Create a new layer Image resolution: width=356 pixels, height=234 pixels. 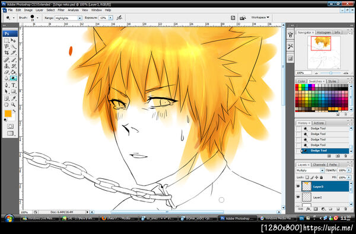pyautogui.click(x=338, y=209)
